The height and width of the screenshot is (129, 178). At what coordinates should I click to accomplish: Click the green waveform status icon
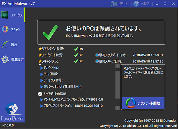5,15
